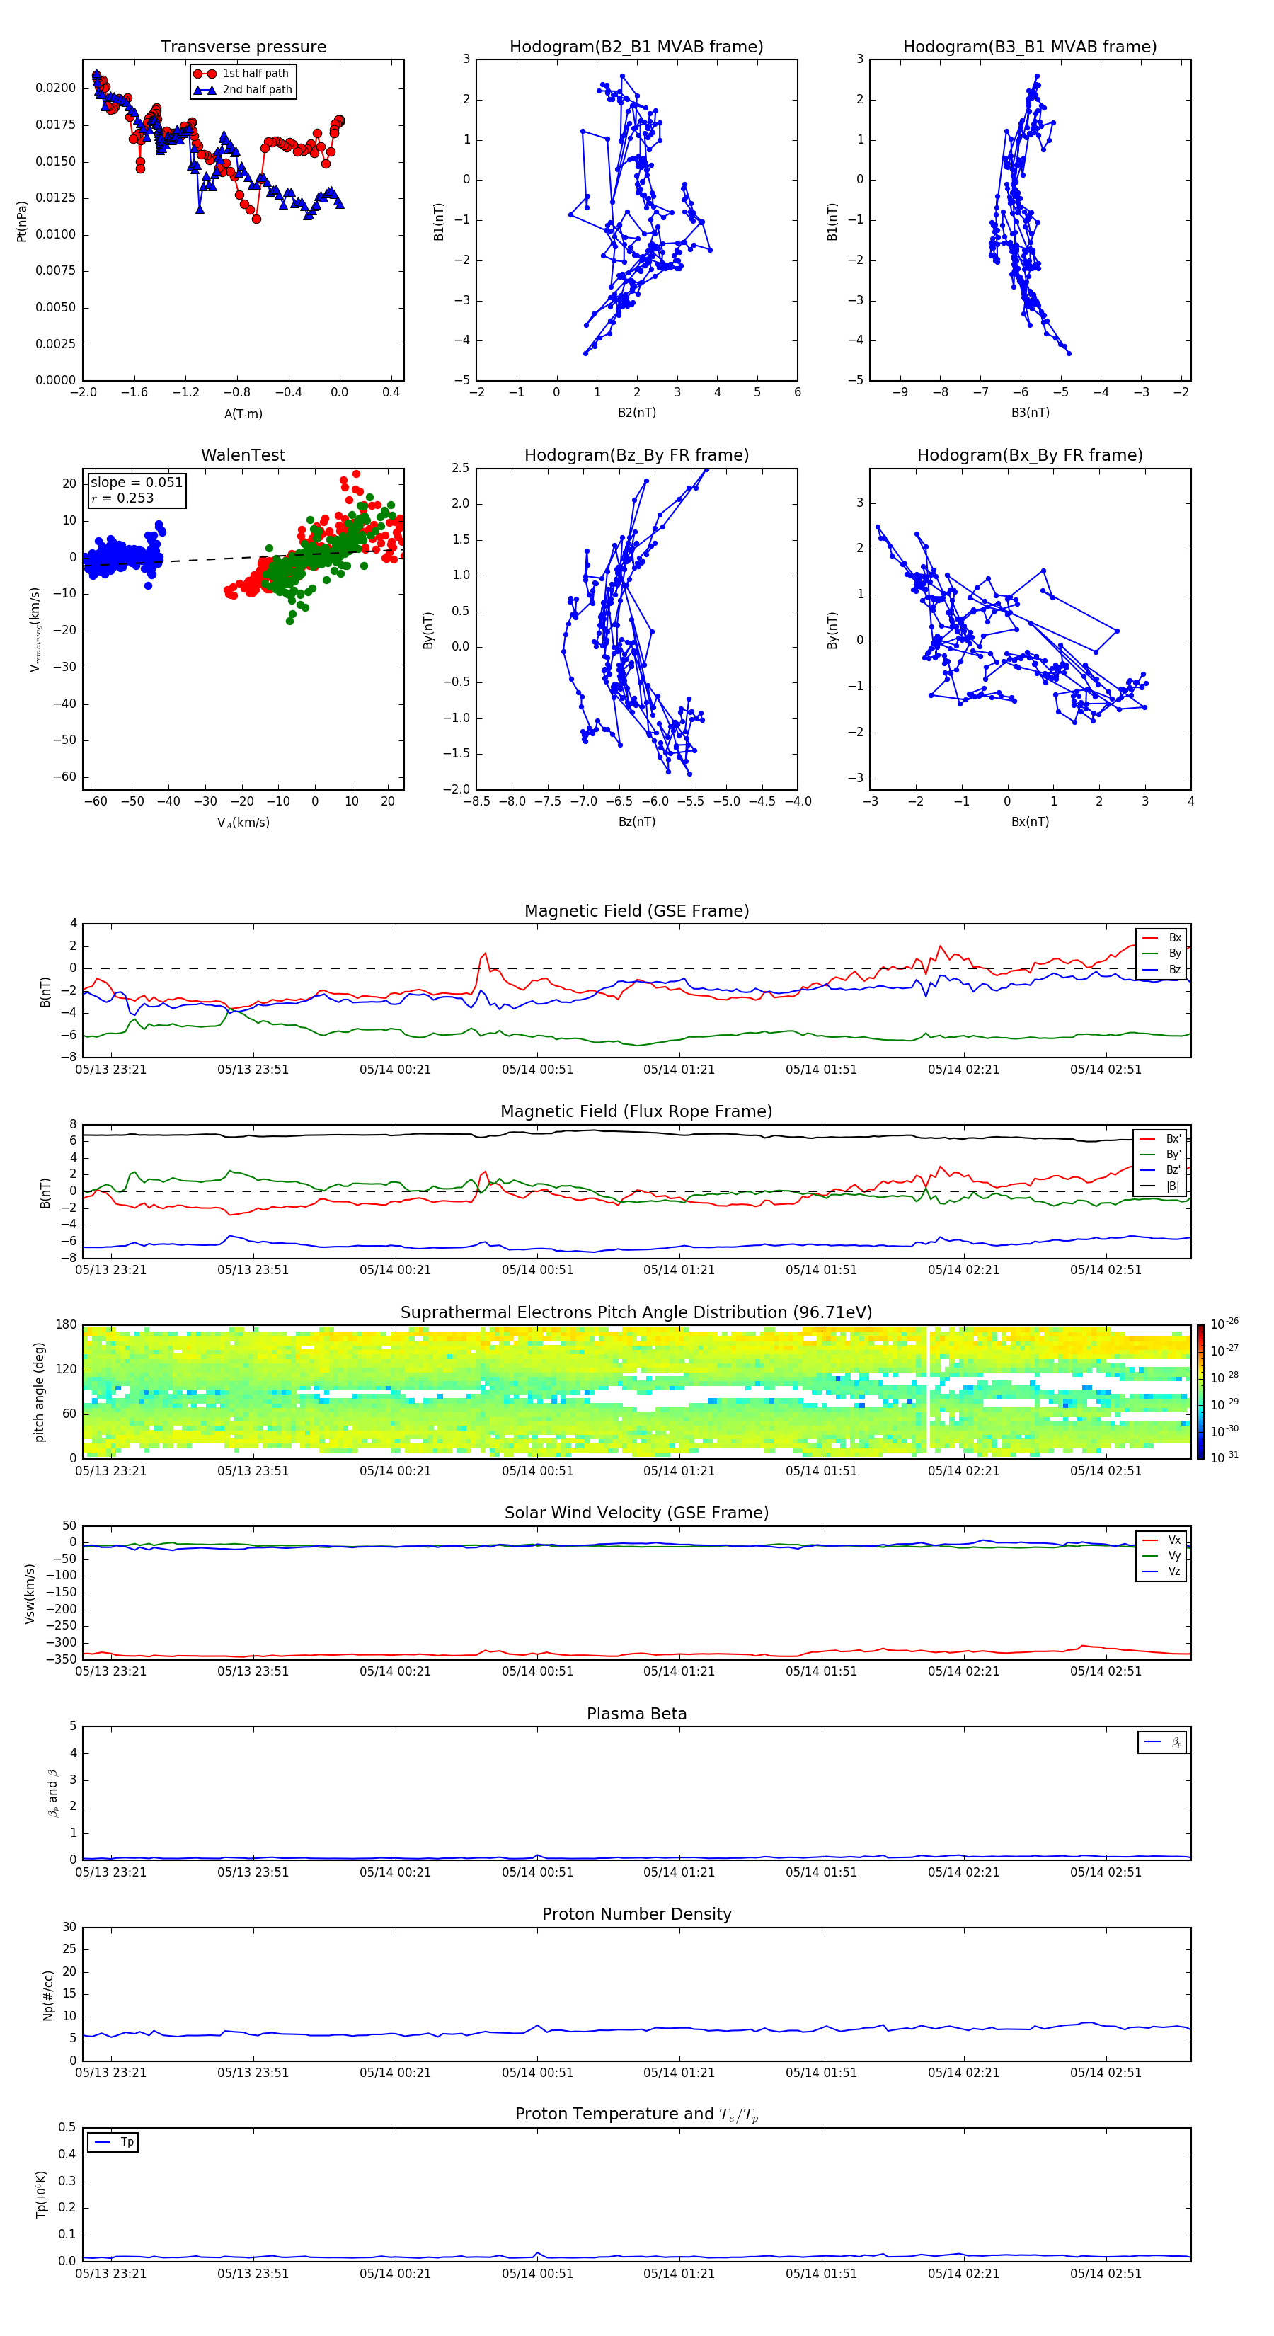
Task: Click the 'Tp(10^6K)' axis label
Action: (x=41, y=2194)
